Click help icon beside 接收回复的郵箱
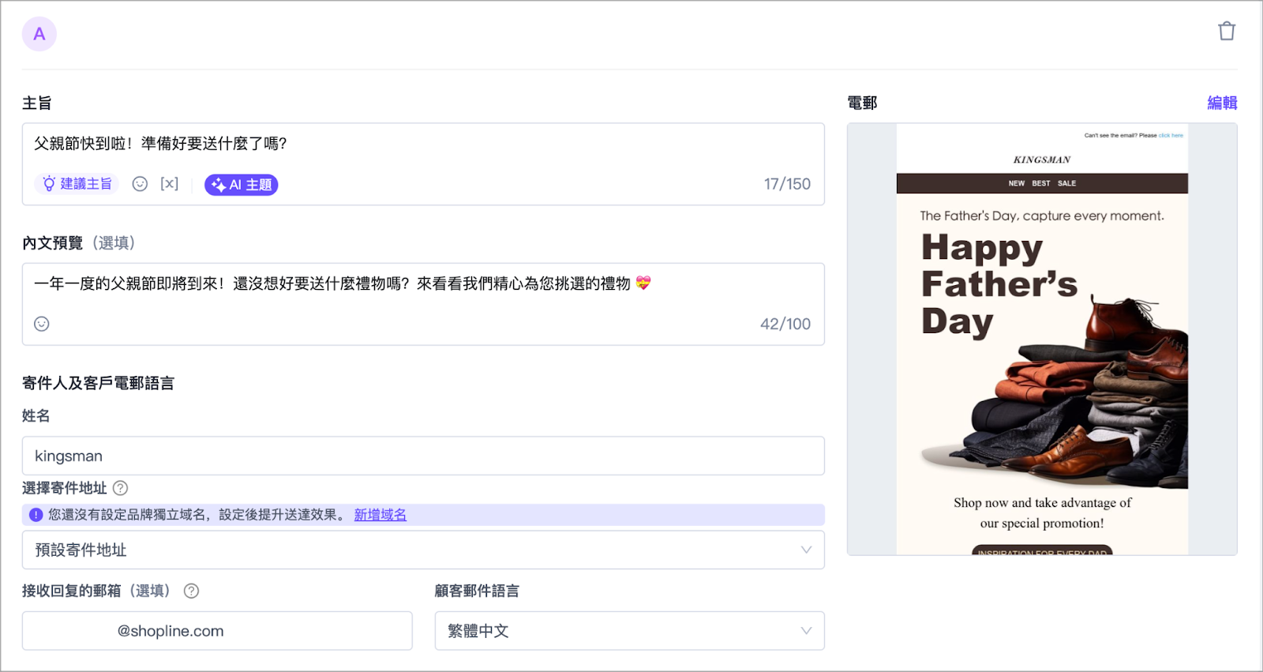1263x672 pixels. tap(191, 591)
